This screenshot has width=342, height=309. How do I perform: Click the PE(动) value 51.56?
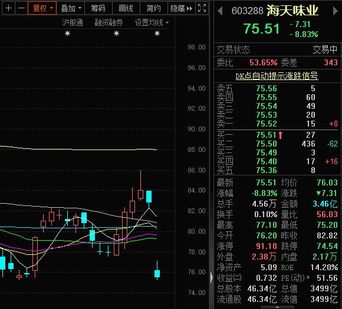(327, 278)
